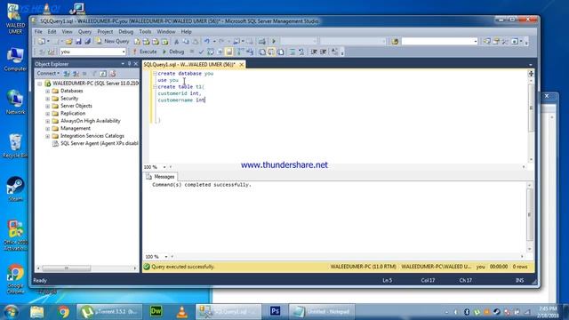The image size is (569, 320).
Task: Expand the Replication folder node
Action: coord(47,114)
